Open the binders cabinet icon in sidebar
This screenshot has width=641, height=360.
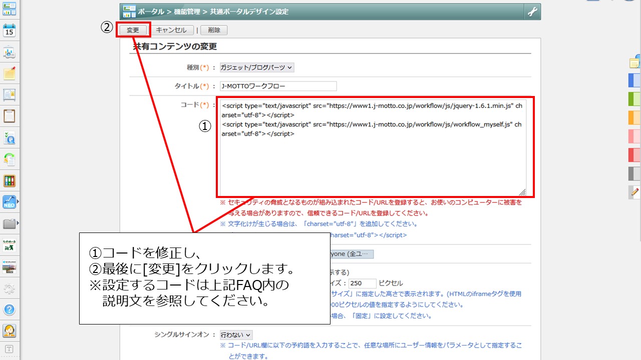[x=10, y=180]
